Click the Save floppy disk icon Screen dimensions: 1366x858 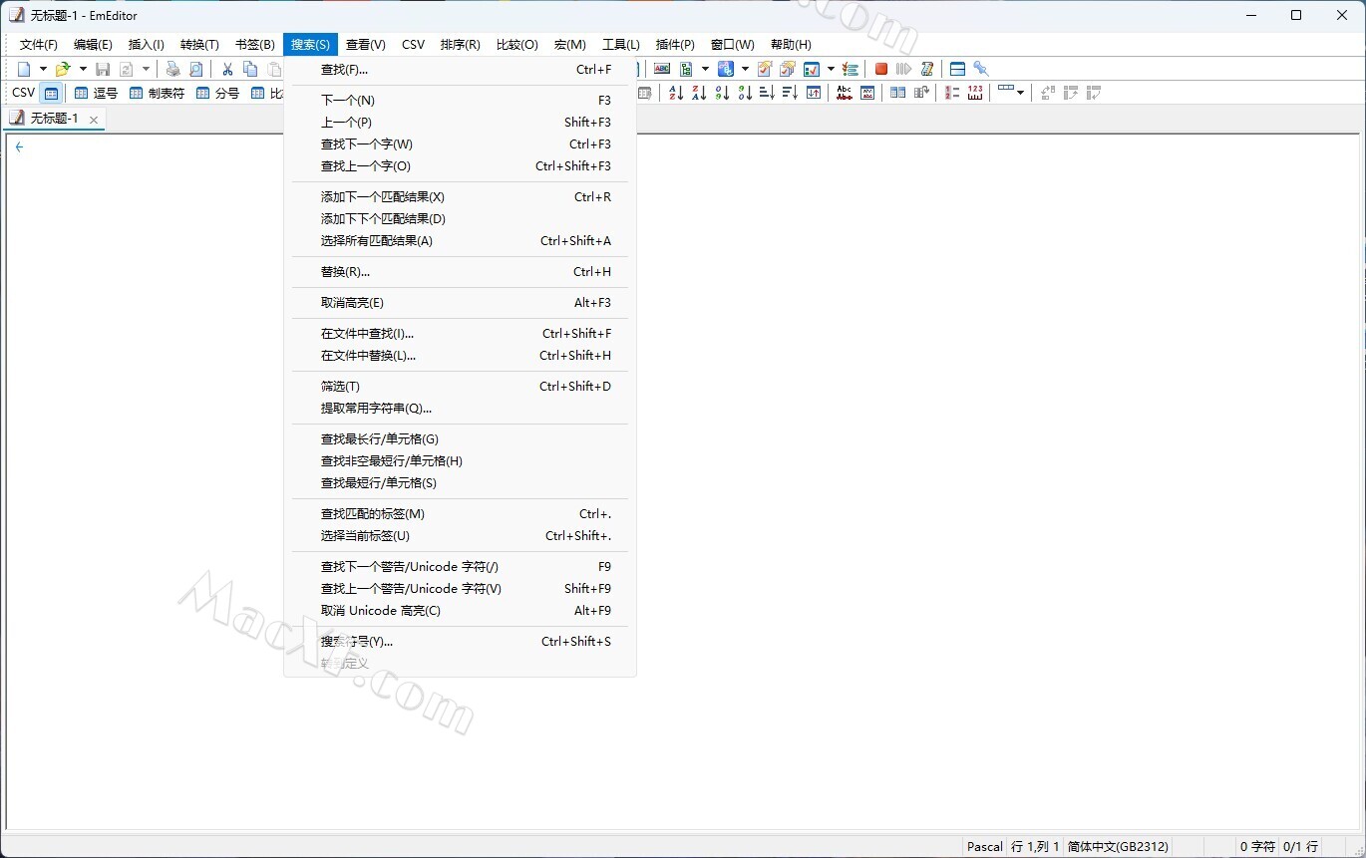click(103, 69)
